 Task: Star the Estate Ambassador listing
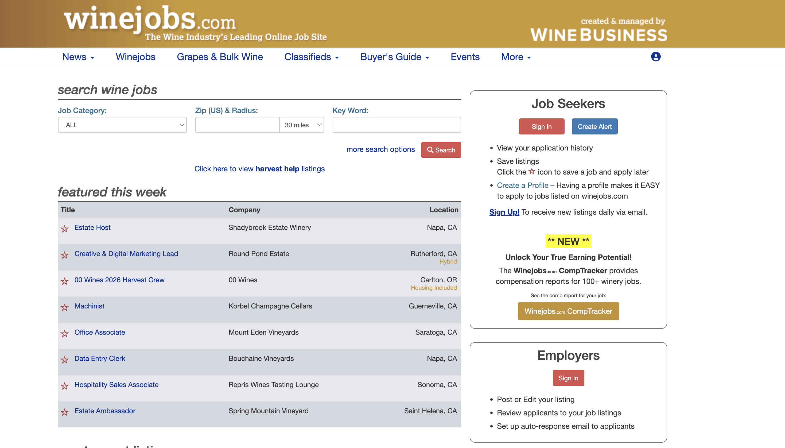65,412
